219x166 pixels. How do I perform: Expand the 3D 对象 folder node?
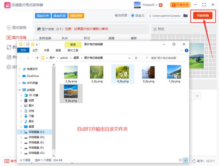(x=22, y=95)
